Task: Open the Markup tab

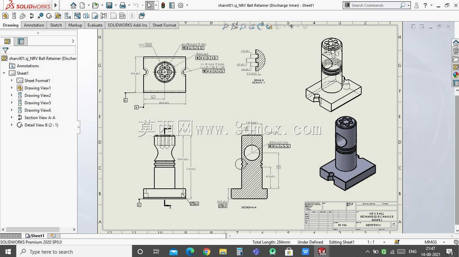Action: tap(75, 25)
